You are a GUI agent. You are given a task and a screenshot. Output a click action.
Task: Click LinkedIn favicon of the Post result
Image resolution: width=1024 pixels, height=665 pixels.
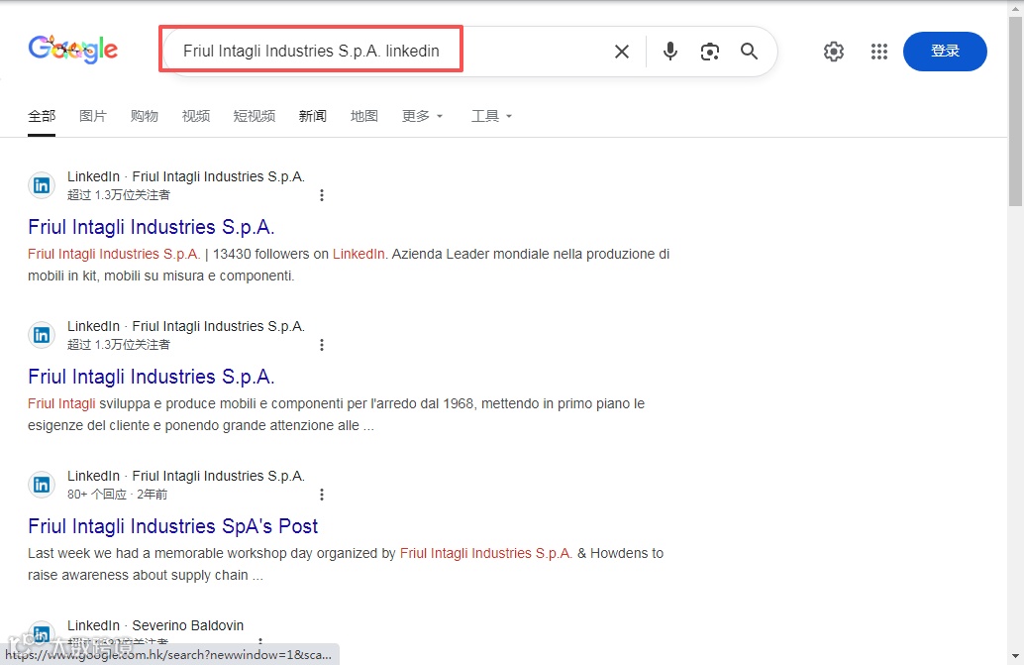point(42,485)
